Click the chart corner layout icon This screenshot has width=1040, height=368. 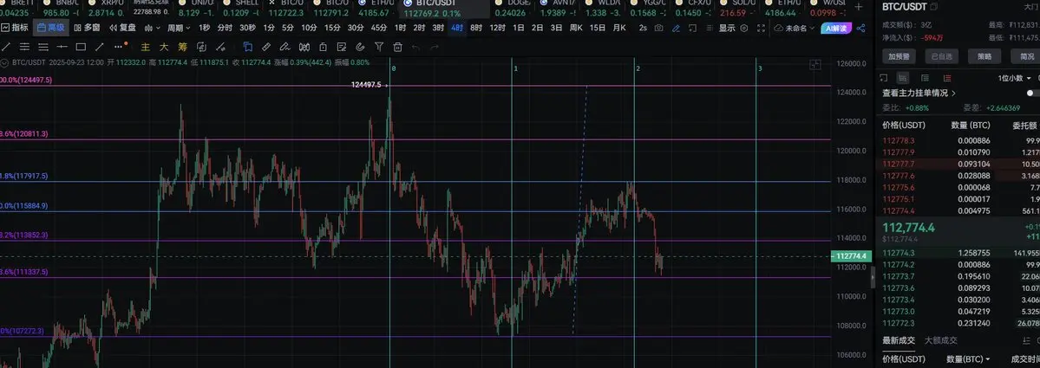(x=815, y=65)
